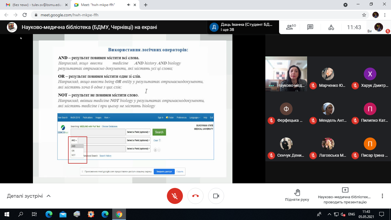The height and width of the screenshot is (220, 391).
Task: Open Chrome profile dropdown arrow in title bar
Action: (x=345, y=5)
